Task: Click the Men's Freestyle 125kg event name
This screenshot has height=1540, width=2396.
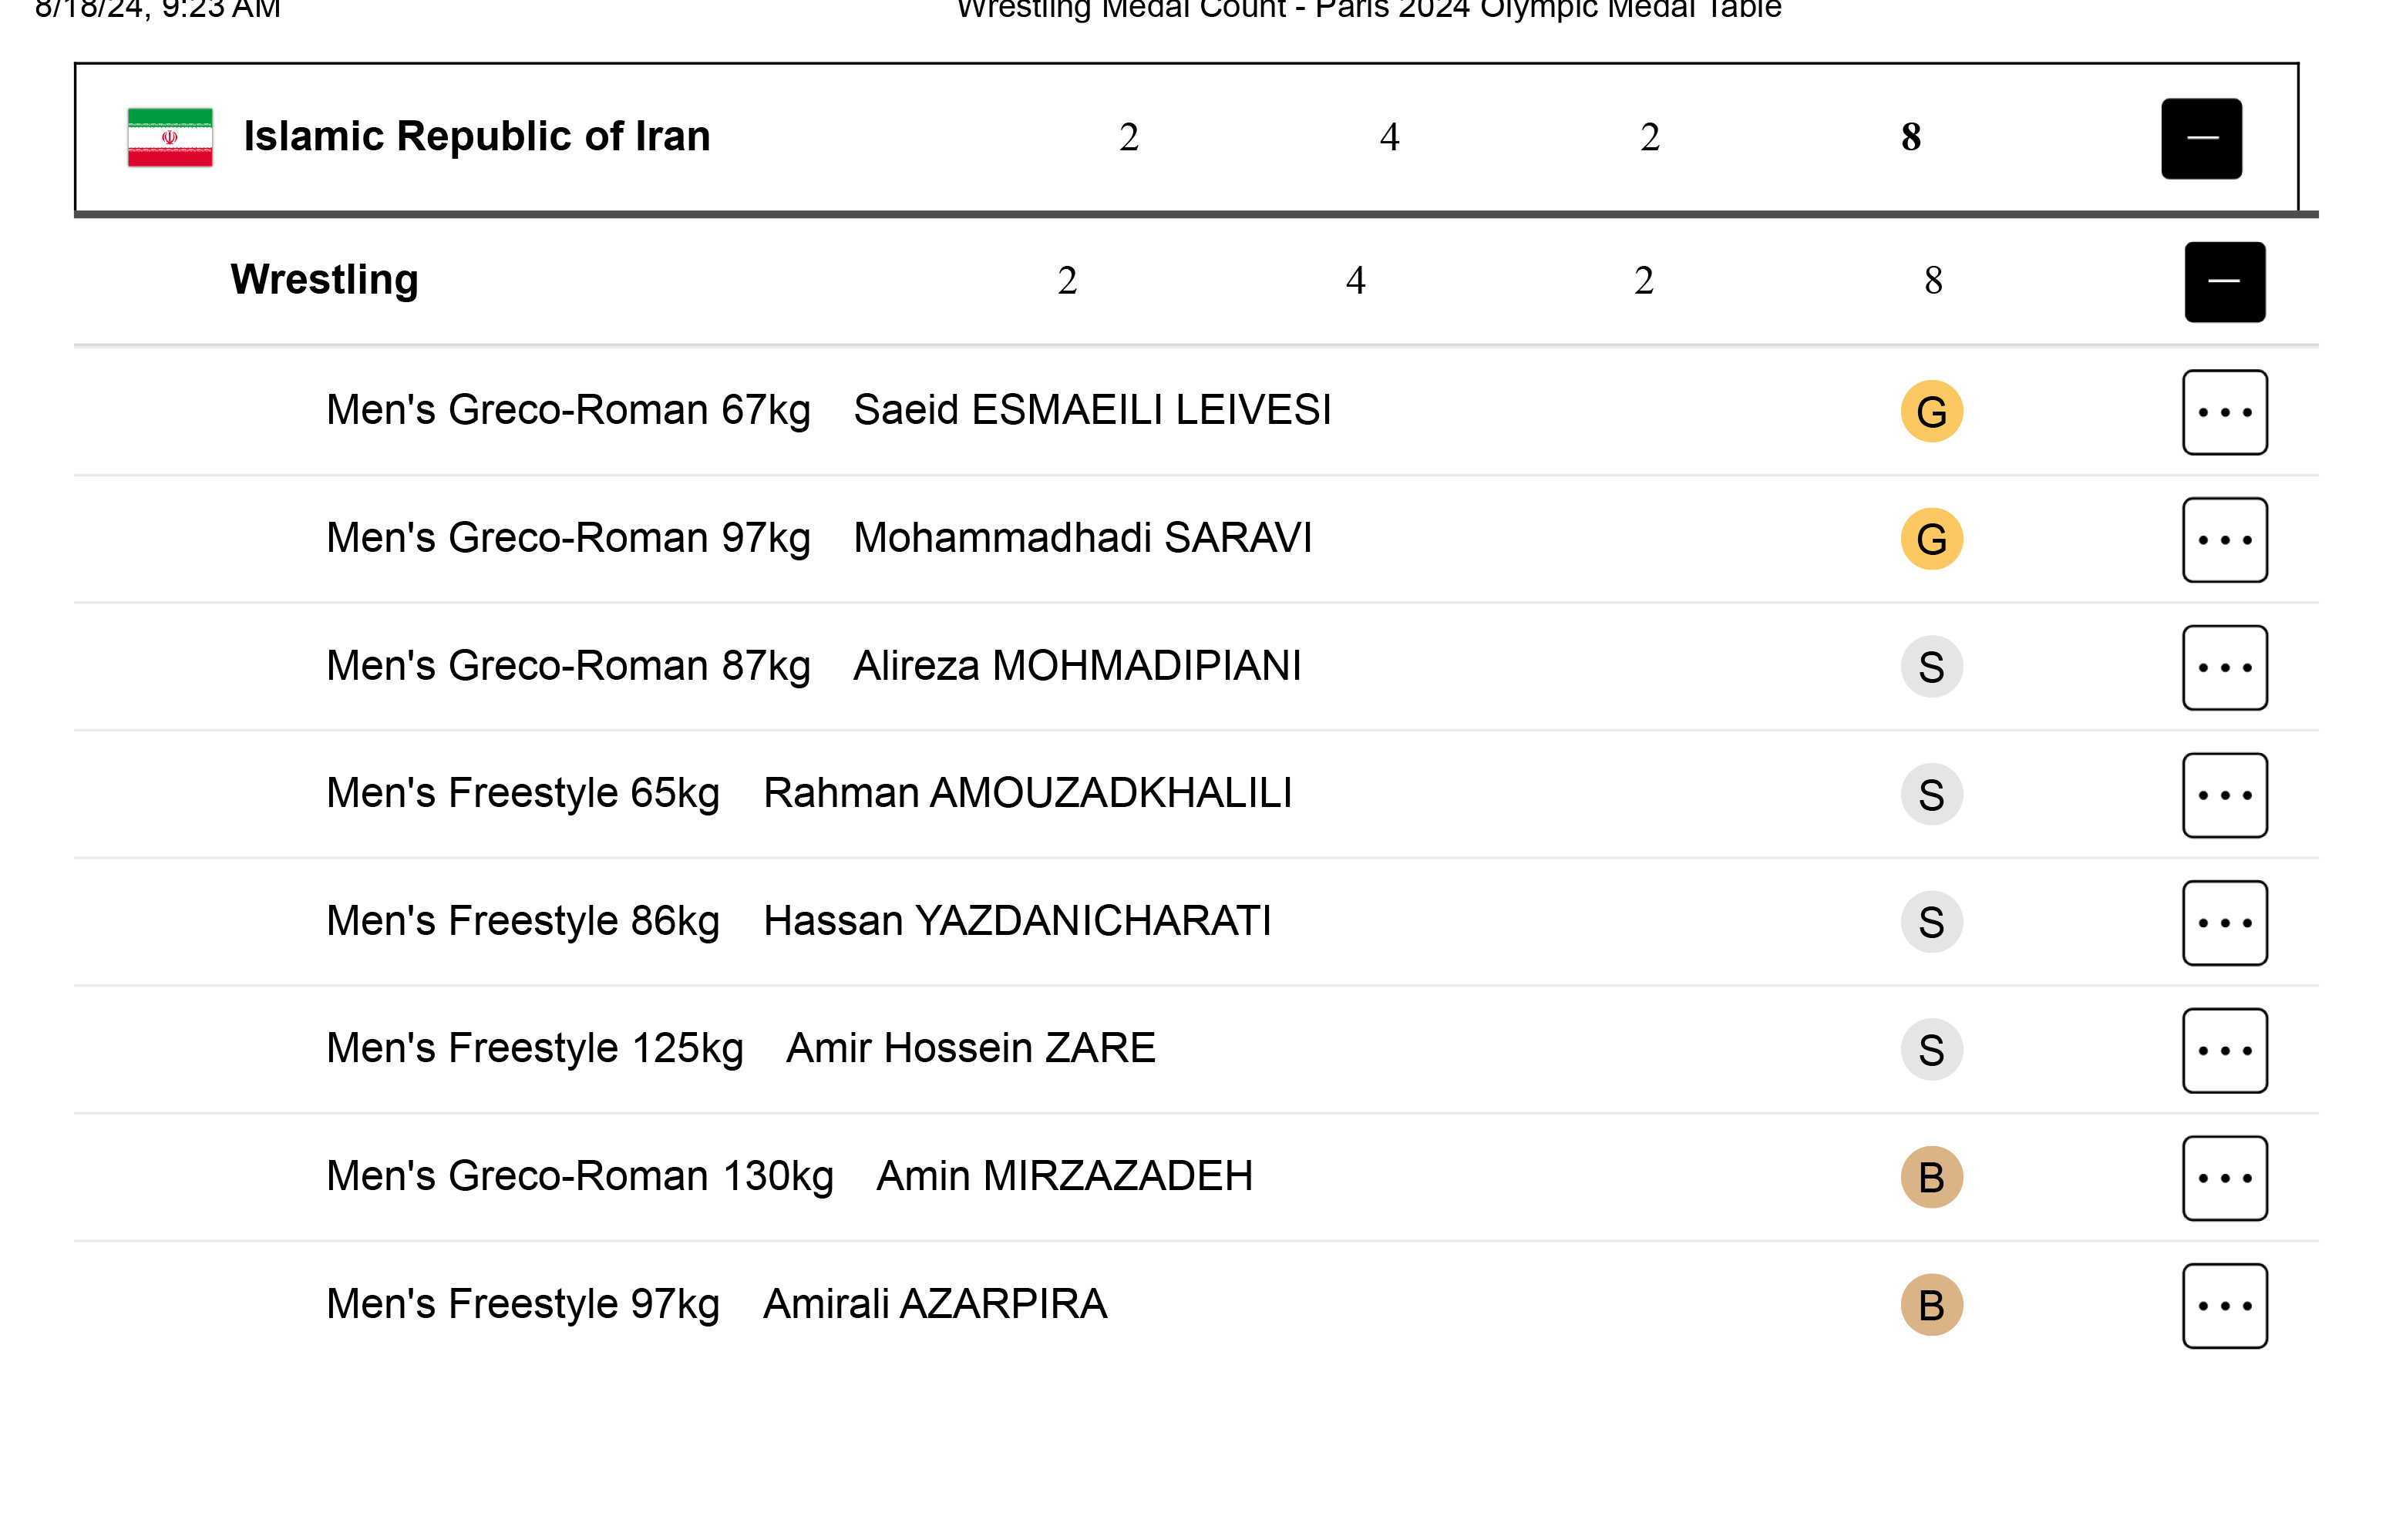Action: tap(535, 1049)
